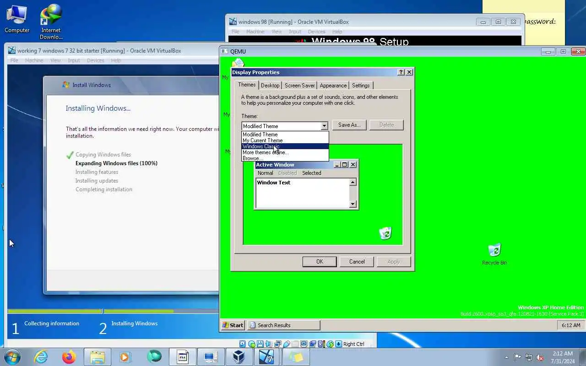Switch to the Desktop tab
Viewport: 586px width, 366px height.
click(x=270, y=86)
